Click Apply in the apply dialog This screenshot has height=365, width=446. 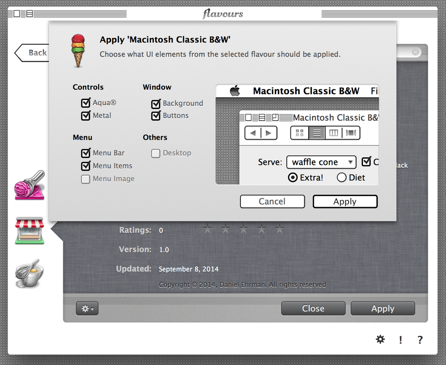(345, 201)
